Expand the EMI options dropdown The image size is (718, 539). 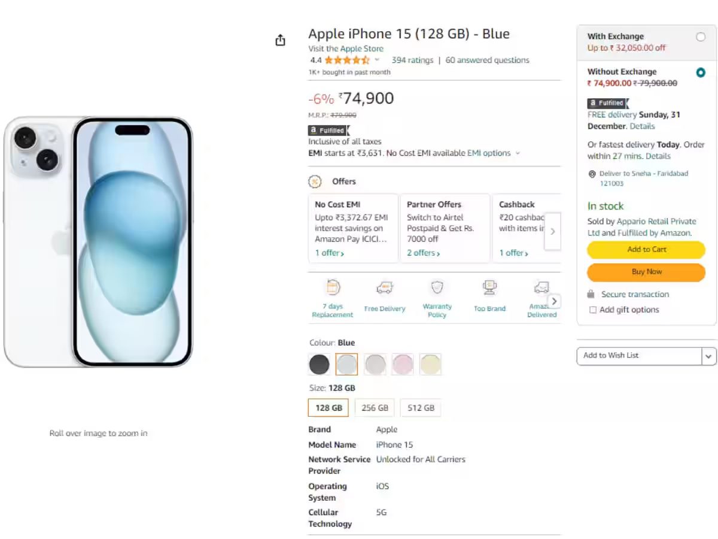point(518,153)
